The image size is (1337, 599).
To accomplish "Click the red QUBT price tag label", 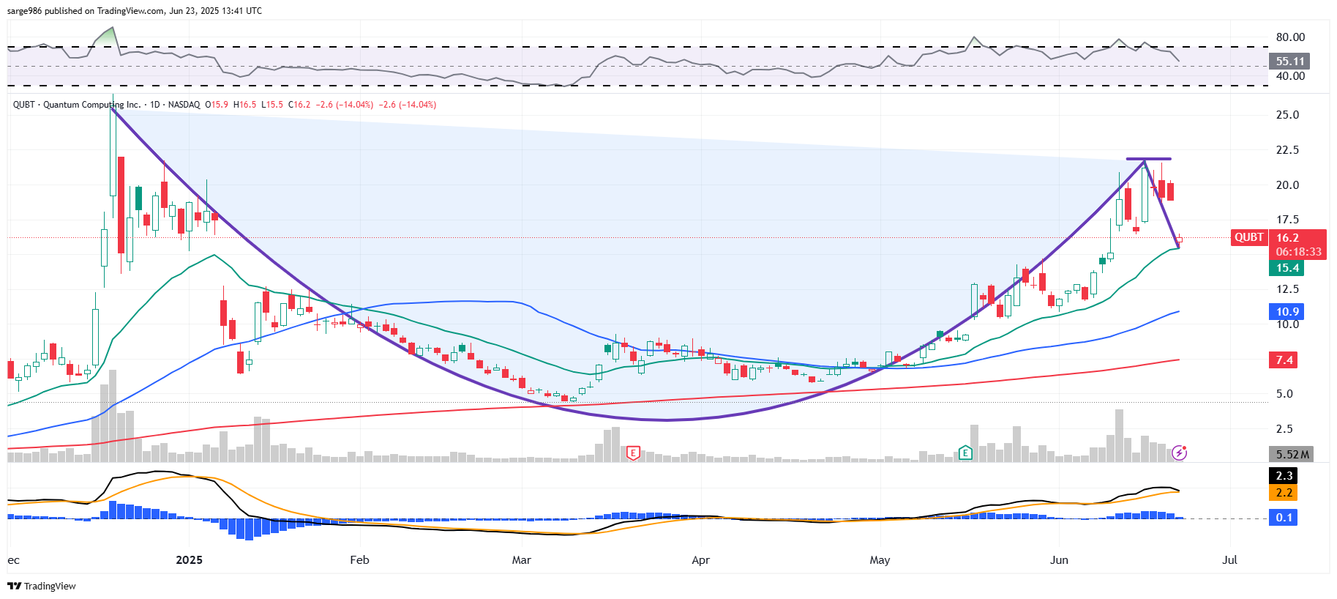I will point(1248,237).
